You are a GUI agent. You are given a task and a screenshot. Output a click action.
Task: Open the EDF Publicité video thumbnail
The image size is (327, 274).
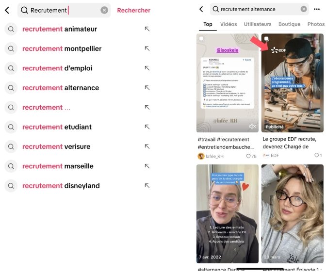coord(293,83)
